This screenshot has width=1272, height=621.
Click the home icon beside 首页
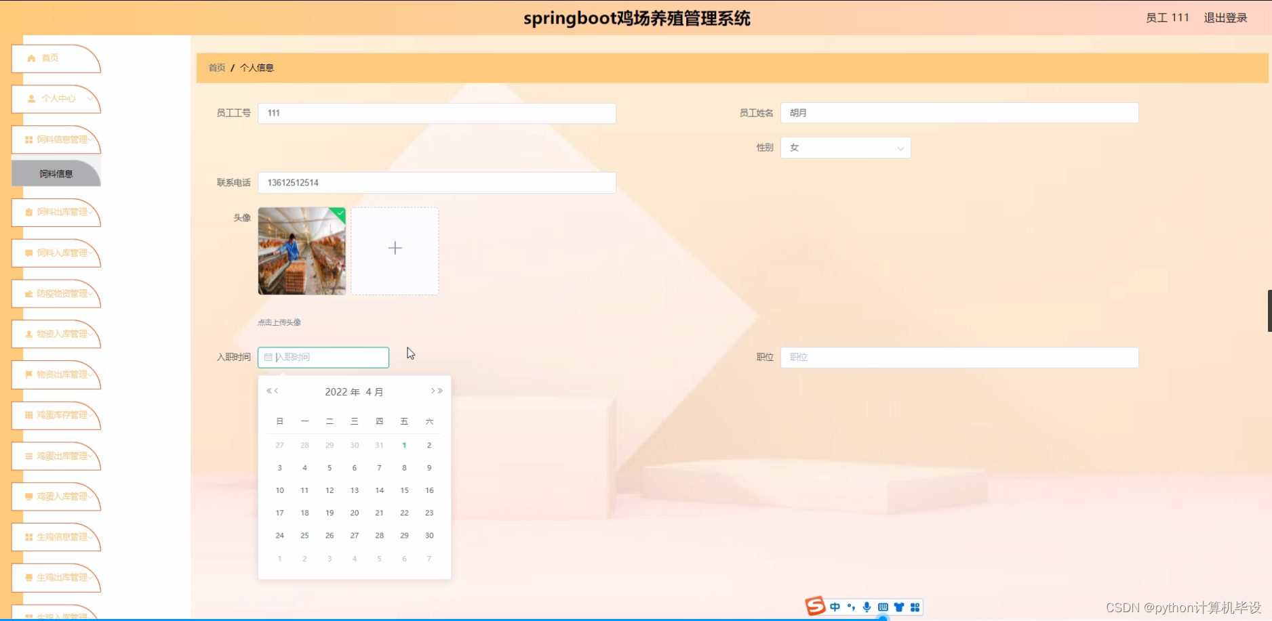[31, 58]
